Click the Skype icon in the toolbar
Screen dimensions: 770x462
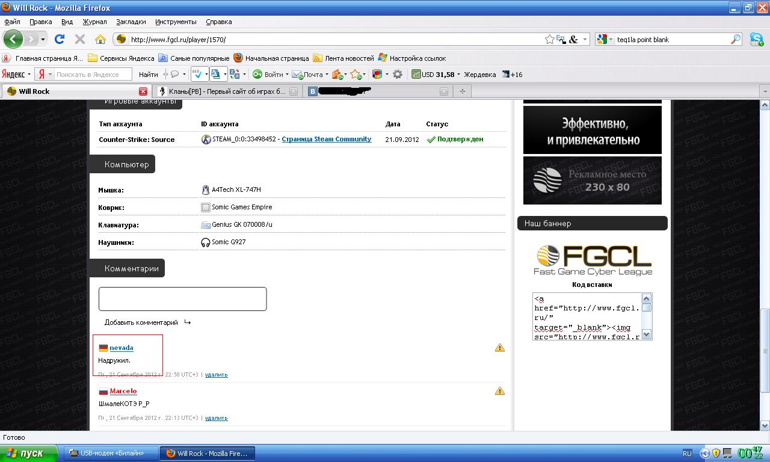point(756,39)
